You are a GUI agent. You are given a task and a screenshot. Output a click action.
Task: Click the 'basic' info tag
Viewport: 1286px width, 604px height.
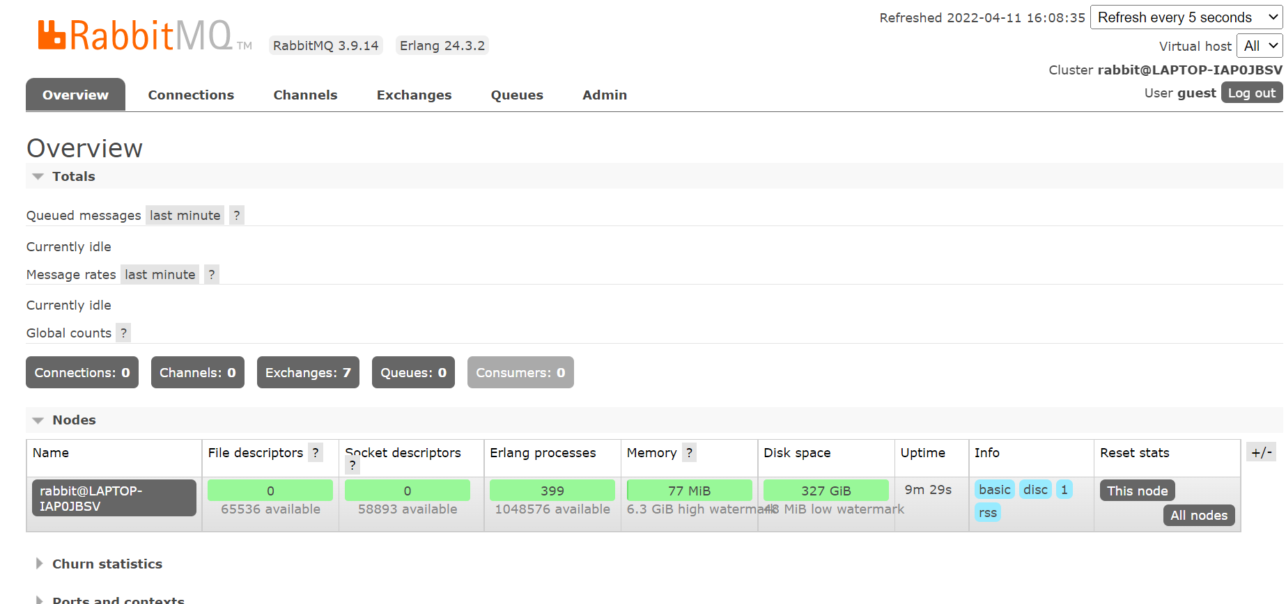tap(995, 490)
